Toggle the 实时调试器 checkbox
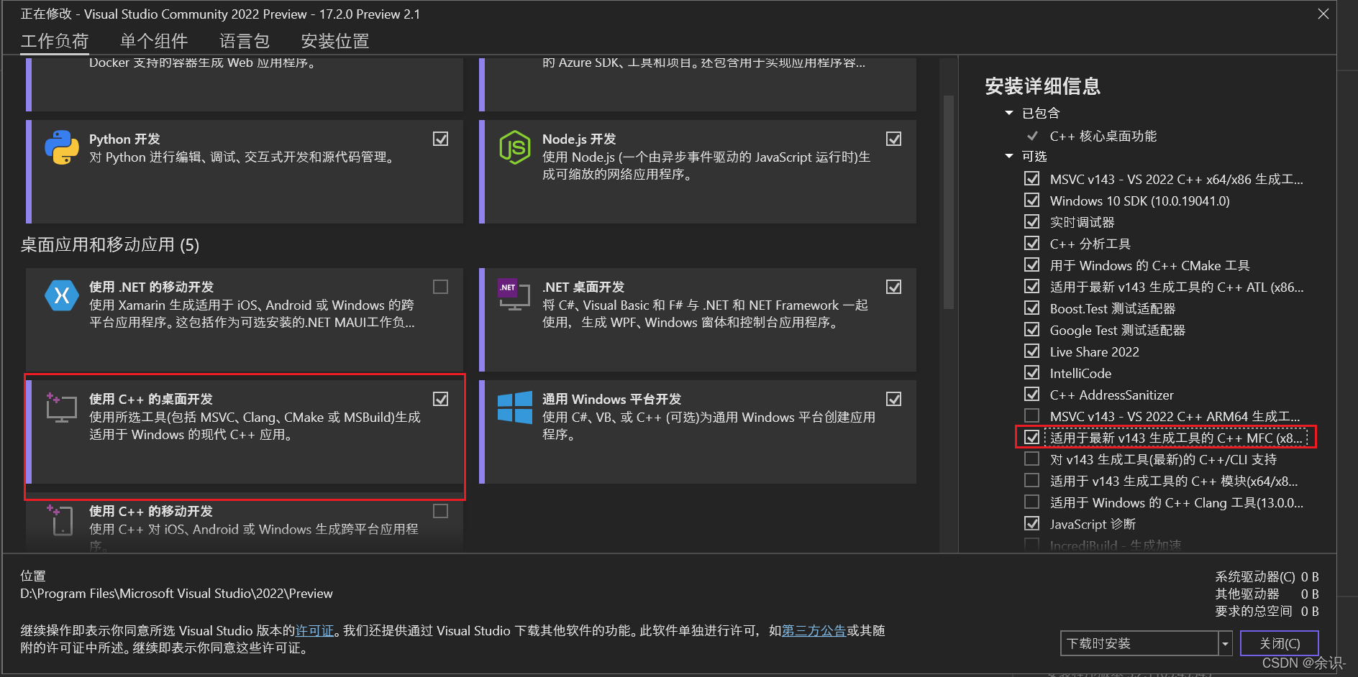Viewport: 1358px width, 677px height. (1032, 222)
